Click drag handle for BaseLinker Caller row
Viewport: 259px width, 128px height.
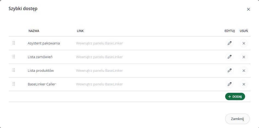point(14,84)
